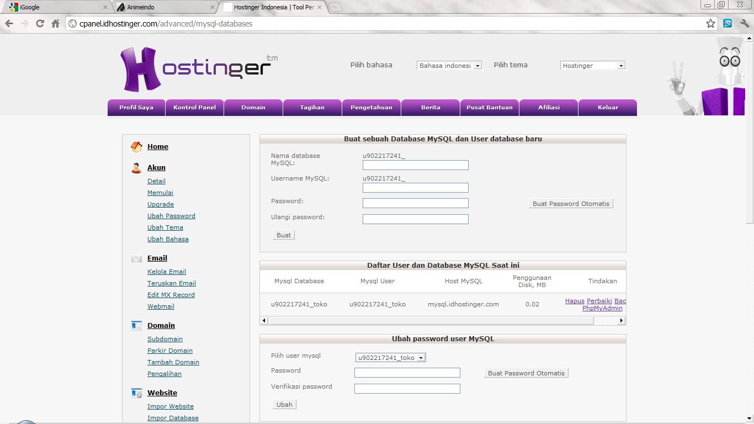754x424 pixels.
Task: Open Kontrol Panel menu
Action: [195, 108]
